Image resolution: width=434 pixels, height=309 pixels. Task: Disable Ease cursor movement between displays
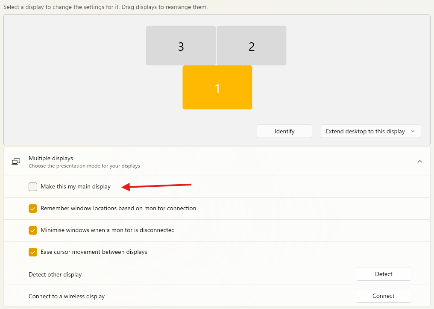[x=33, y=252]
